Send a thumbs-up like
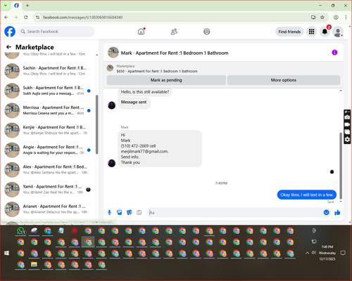 point(337,212)
